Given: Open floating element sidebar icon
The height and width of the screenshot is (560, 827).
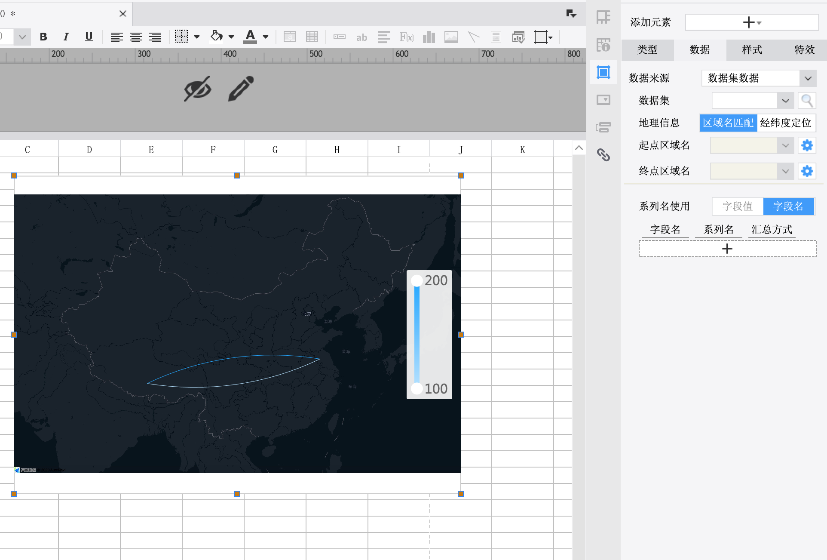Looking at the screenshot, I should tap(603, 72).
